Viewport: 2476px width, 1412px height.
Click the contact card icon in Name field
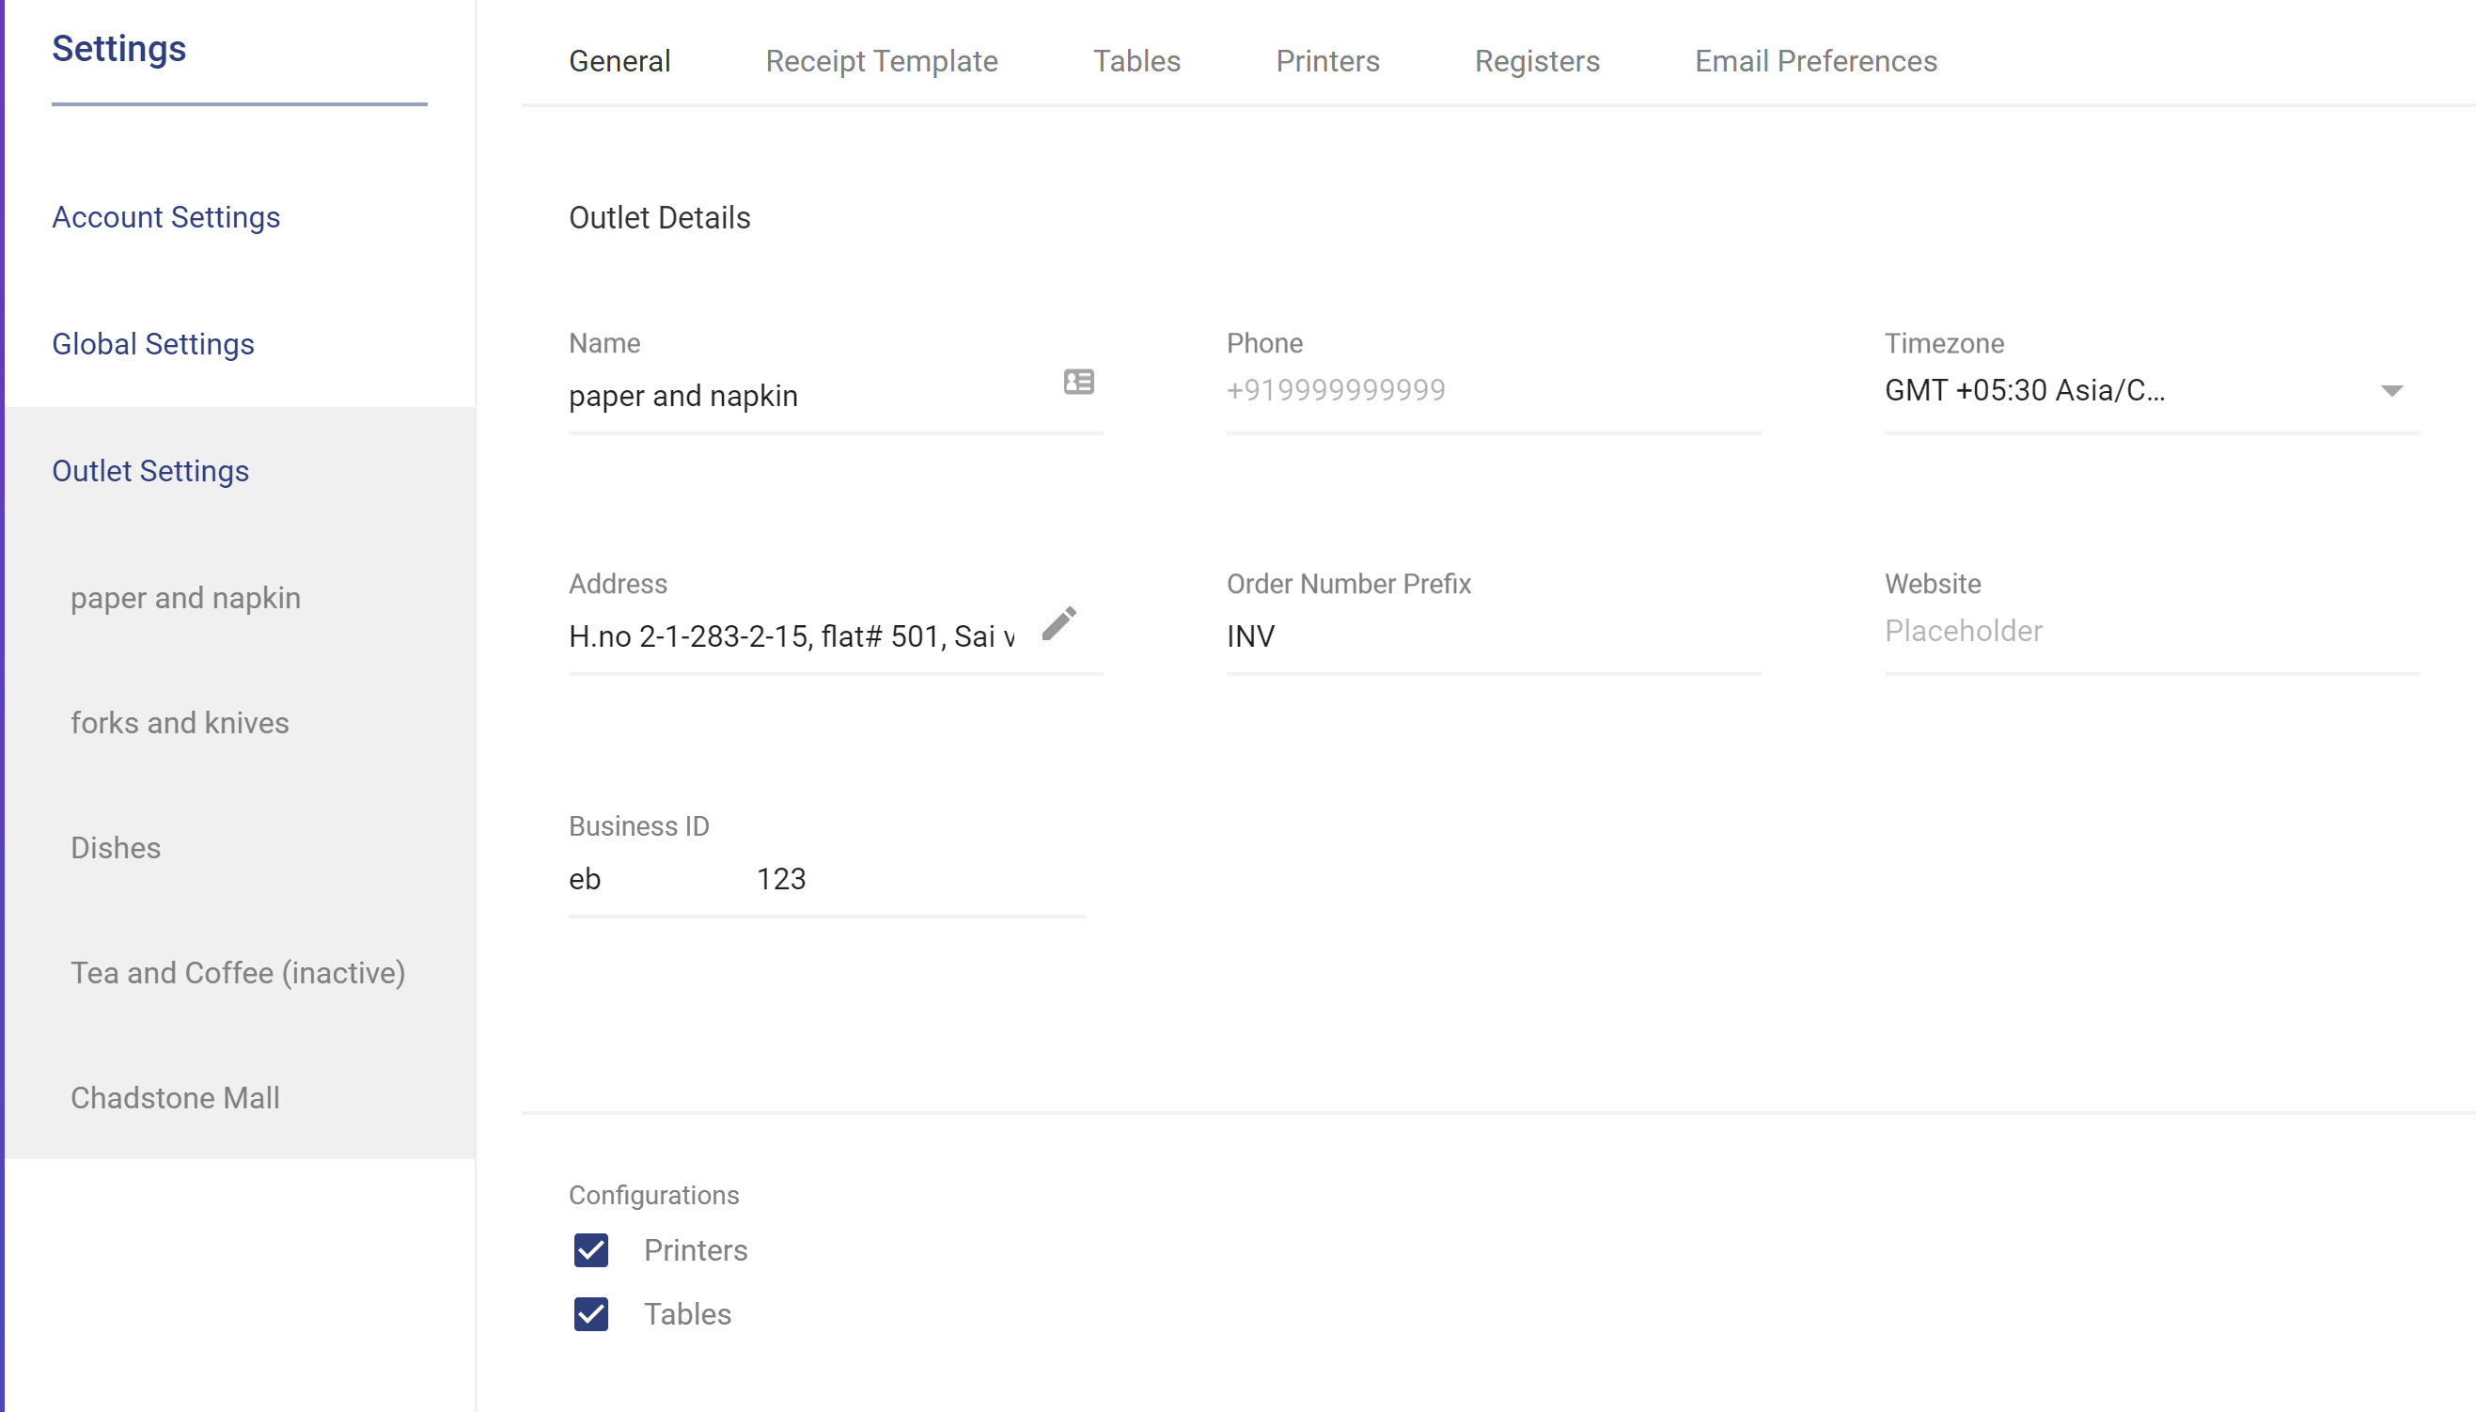click(x=1078, y=382)
